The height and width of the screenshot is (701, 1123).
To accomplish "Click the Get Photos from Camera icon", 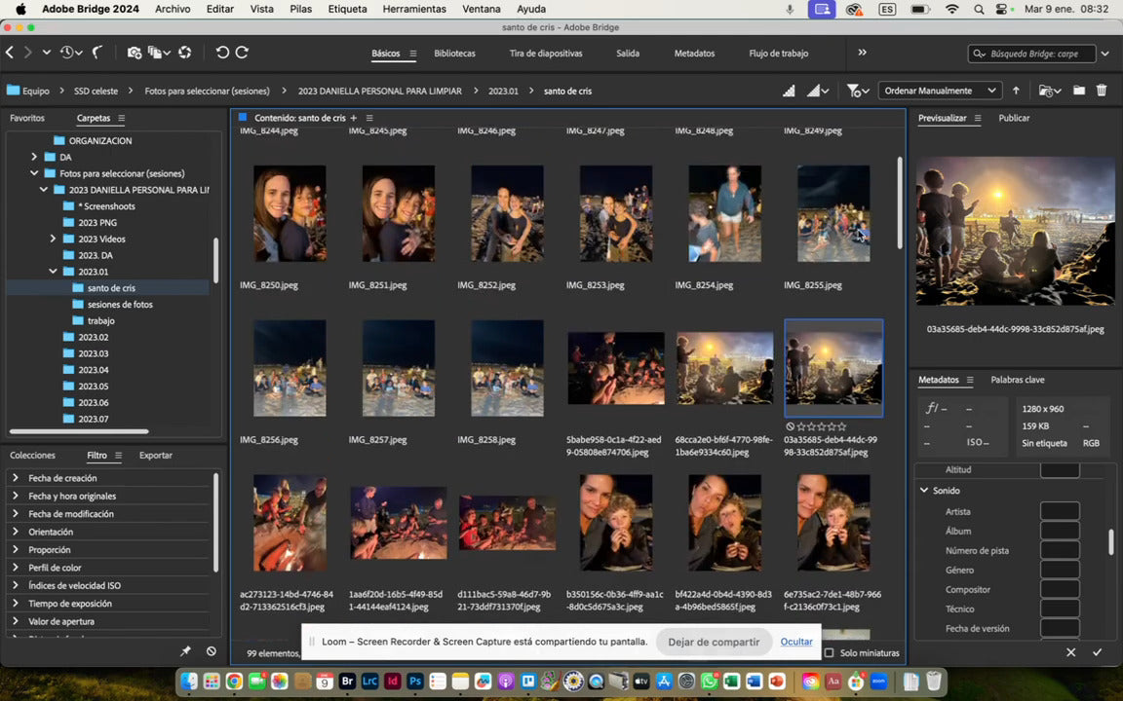I will [135, 53].
